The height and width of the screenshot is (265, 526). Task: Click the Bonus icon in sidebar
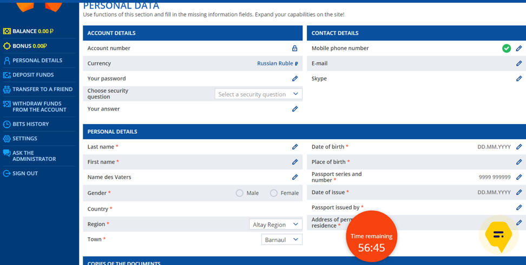[6, 46]
